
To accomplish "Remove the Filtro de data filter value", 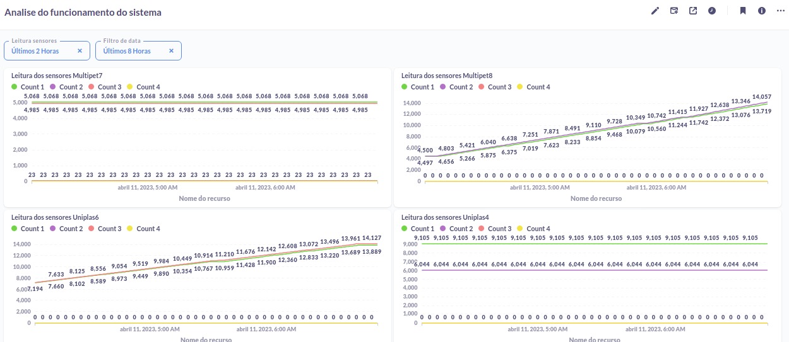I will pyautogui.click(x=171, y=51).
